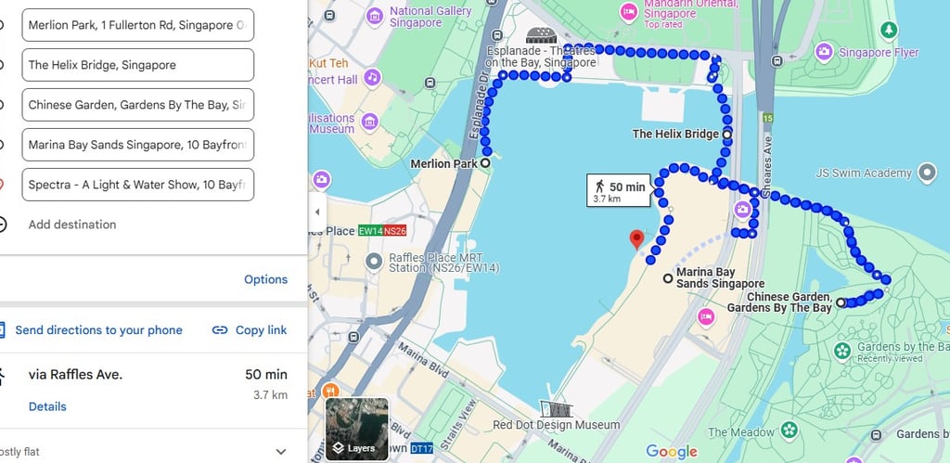Click the red Spectra destination pin
Image resolution: width=950 pixels, height=463 pixels.
click(x=636, y=240)
